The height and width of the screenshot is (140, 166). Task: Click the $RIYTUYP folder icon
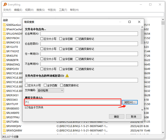point(4,104)
